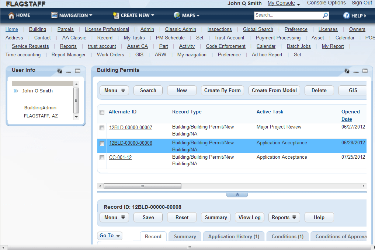Open the Conditions (1) tab

coord(287,237)
